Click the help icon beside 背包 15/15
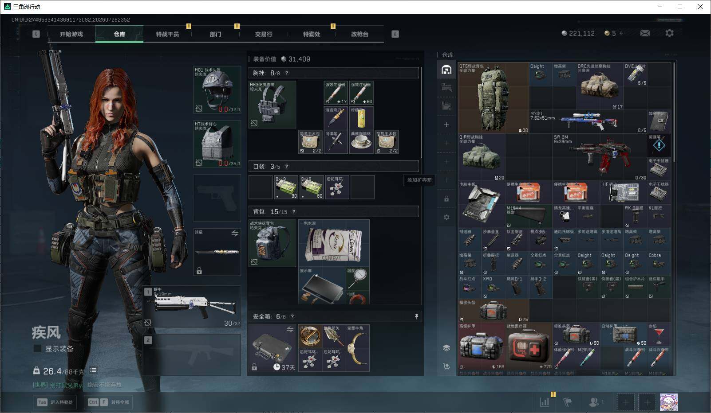The height and width of the screenshot is (413, 711). tap(294, 212)
